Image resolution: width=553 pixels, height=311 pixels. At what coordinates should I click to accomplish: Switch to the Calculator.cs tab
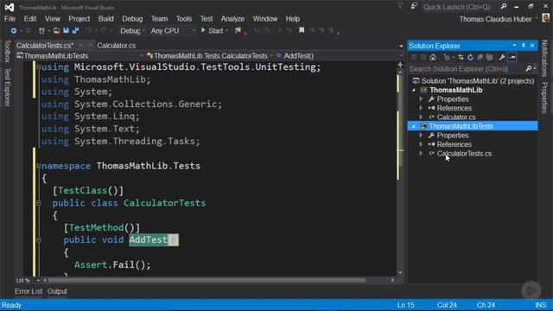coord(117,46)
